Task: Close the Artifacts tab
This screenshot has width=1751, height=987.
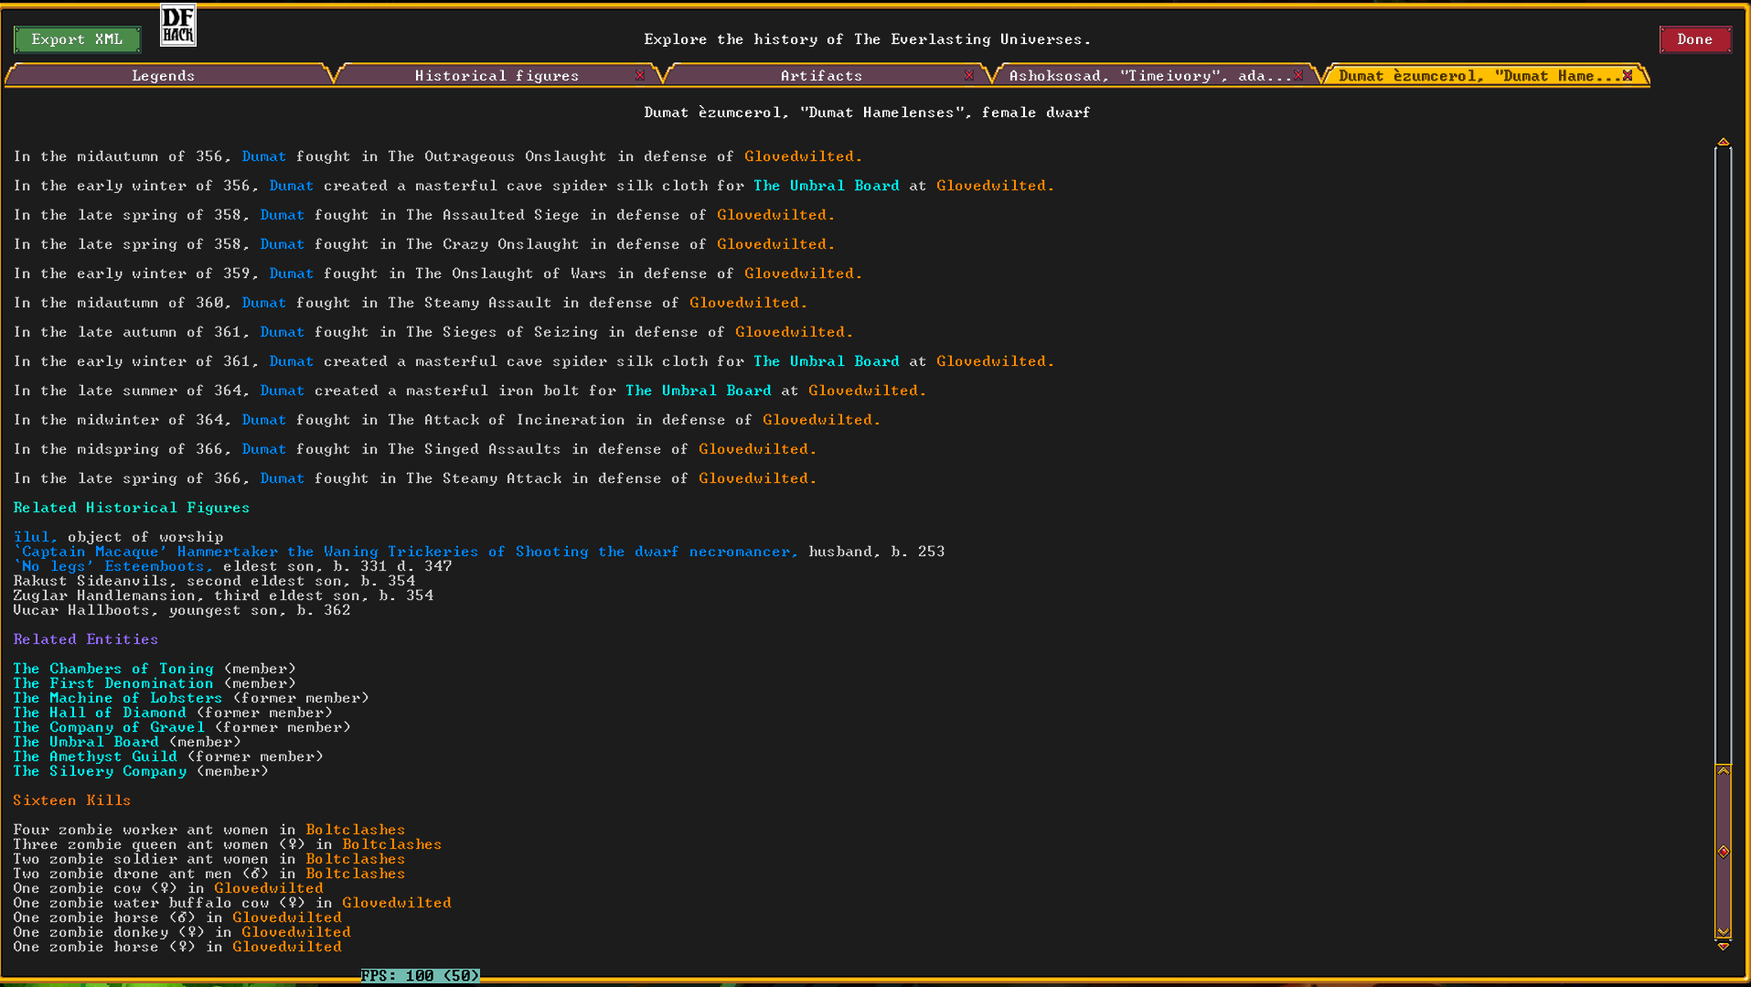Action: pos(969,75)
